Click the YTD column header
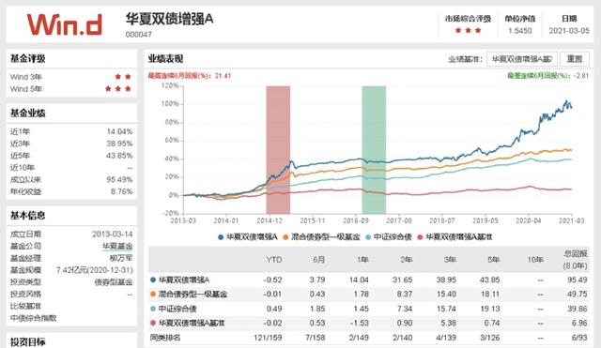This screenshot has width=601, height=348. click(x=274, y=260)
